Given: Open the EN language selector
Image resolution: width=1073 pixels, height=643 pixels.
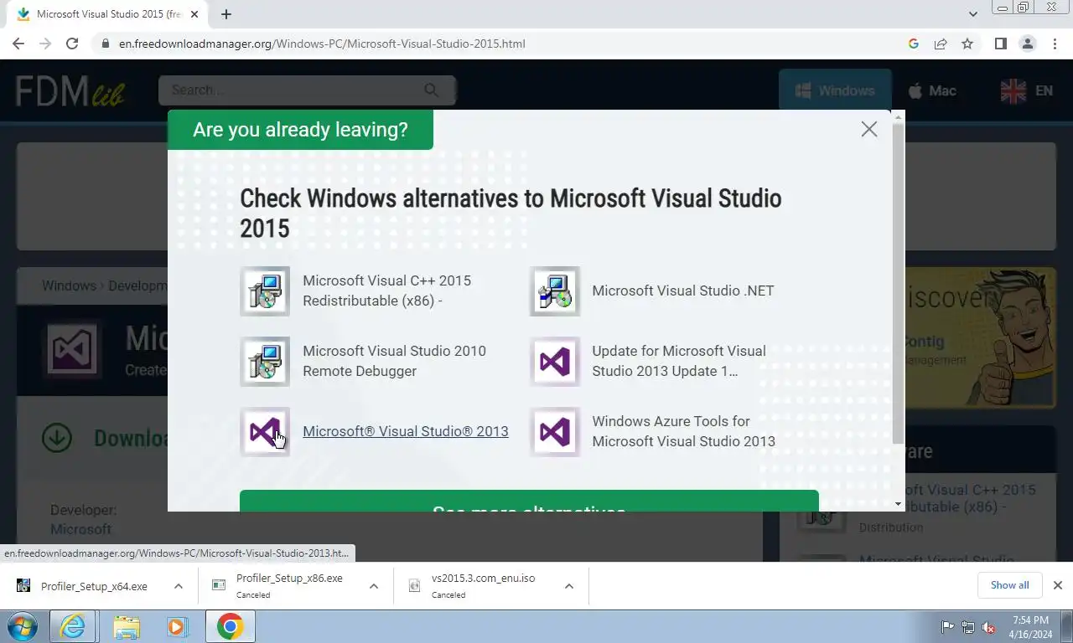Looking at the screenshot, I should click(1028, 90).
